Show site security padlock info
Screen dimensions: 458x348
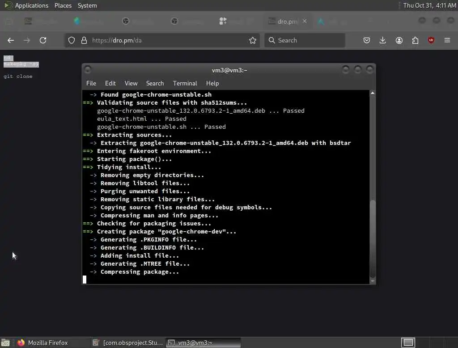click(x=84, y=40)
